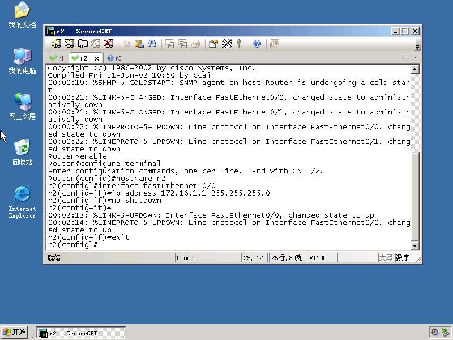Click the Copy toolbar icon
Image resolution: width=453 pixels, height=340 pixels.
click(x=126, y=44)
